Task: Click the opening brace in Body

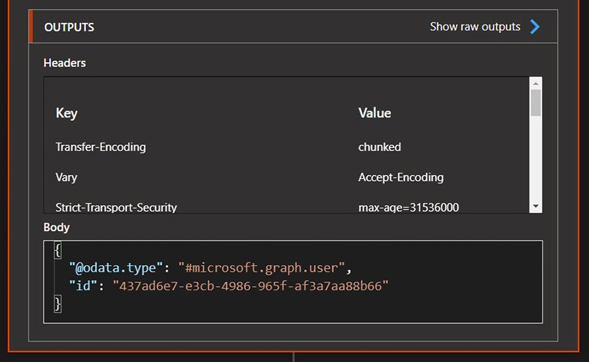Action: coord(58,250)
